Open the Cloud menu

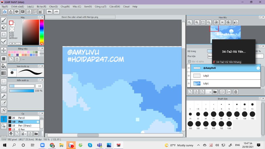(126, 6)
